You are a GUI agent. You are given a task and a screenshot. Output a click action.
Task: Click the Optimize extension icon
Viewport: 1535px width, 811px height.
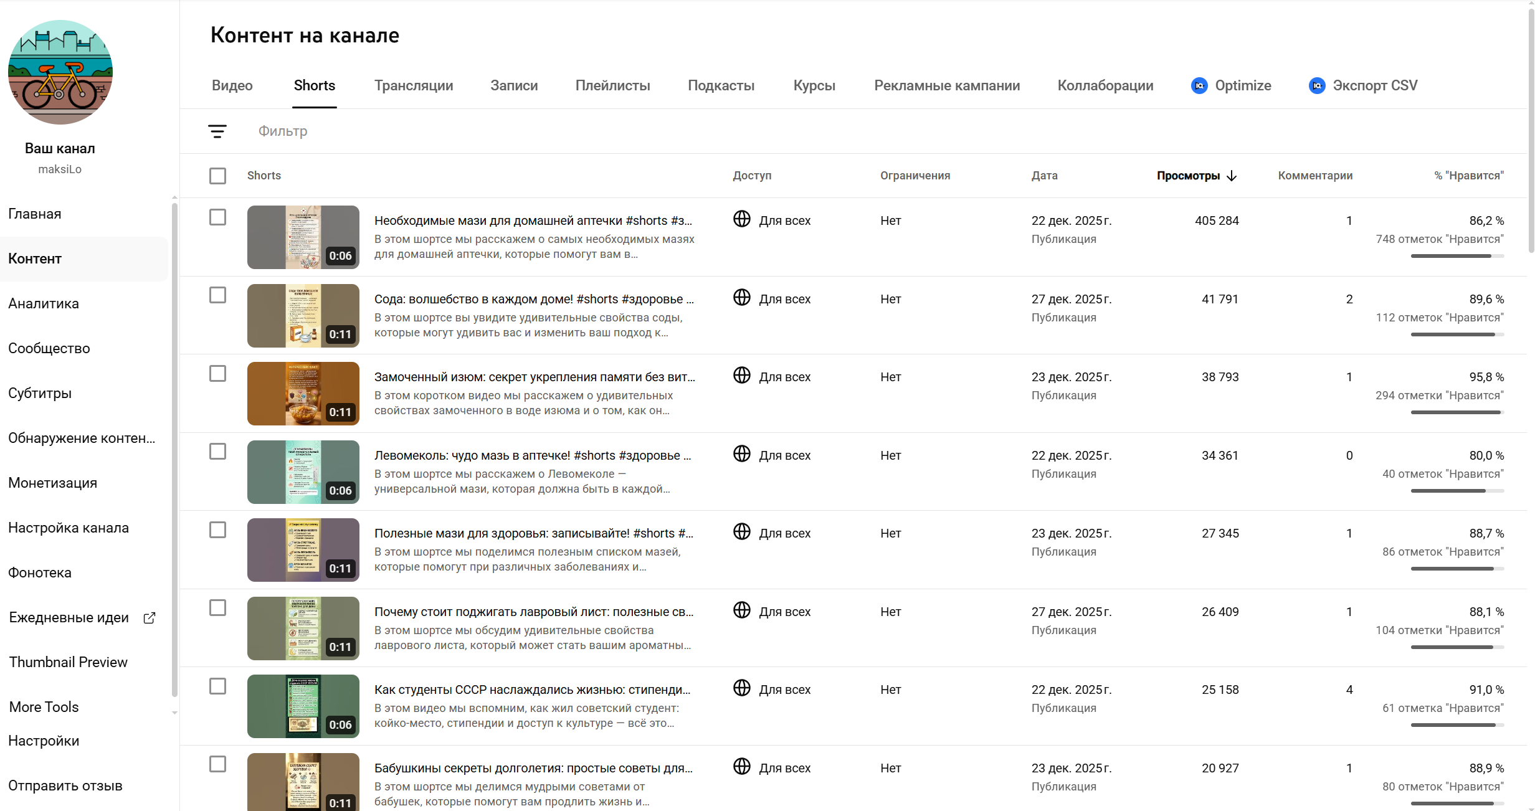[1199, 86]
